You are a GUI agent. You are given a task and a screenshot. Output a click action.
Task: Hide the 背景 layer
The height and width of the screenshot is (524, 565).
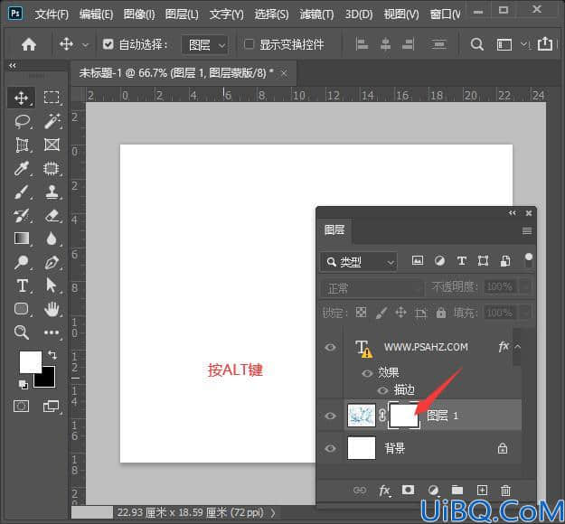331,448
